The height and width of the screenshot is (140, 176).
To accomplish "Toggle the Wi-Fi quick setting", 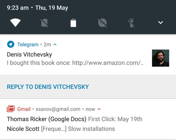I will (15, 23).
